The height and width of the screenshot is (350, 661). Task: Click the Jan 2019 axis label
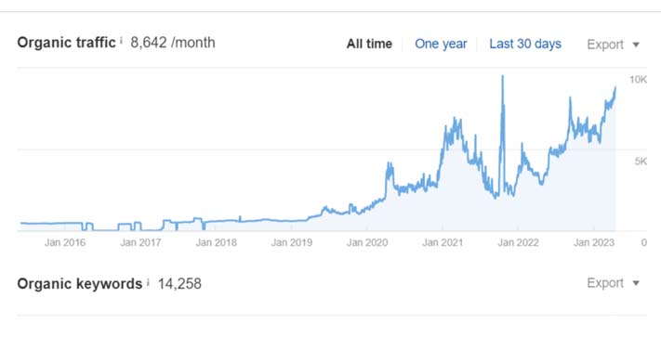pyautogui.click(x=292, y=242)
